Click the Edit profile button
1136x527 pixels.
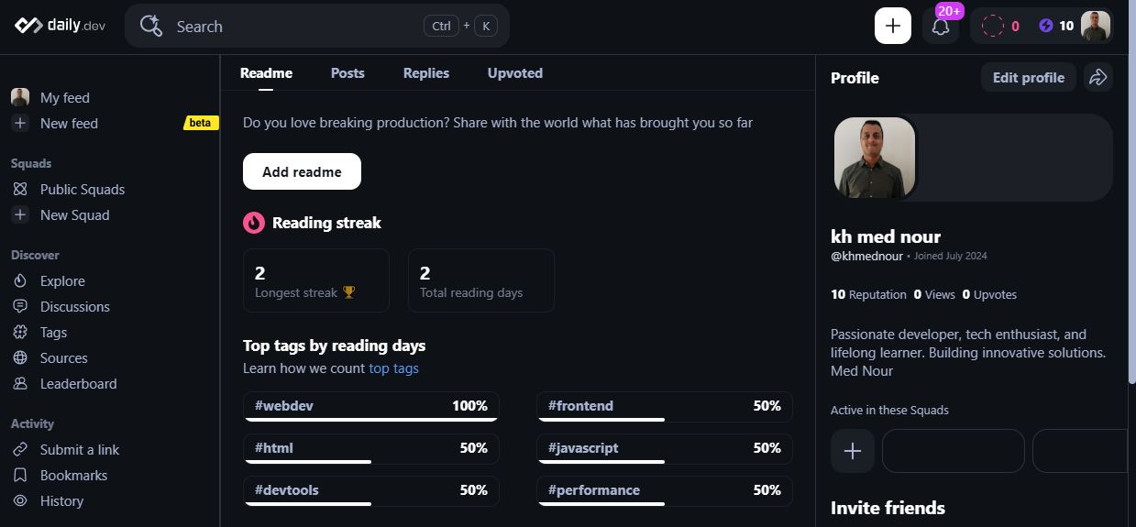(x=1028, y=78)
